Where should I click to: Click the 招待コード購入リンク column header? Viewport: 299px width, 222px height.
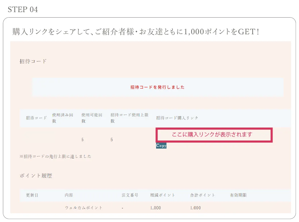pos(177,118)
